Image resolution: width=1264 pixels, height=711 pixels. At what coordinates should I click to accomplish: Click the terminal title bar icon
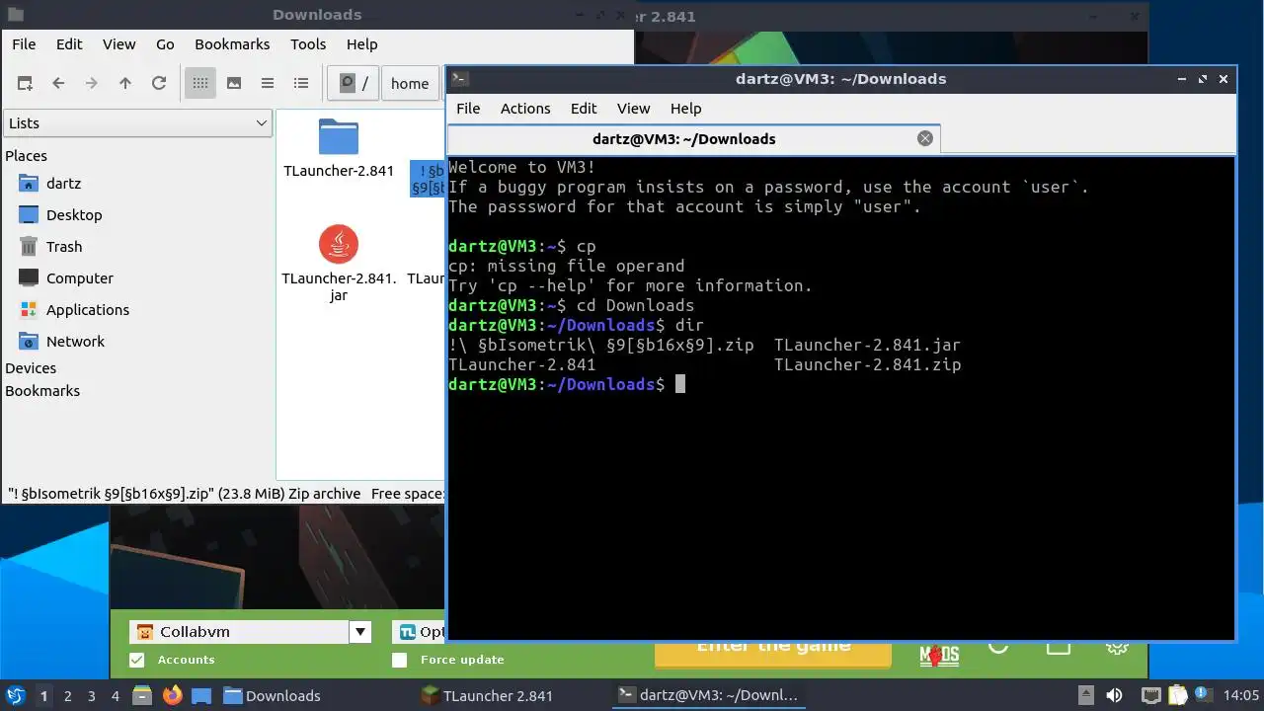(460, 79)
